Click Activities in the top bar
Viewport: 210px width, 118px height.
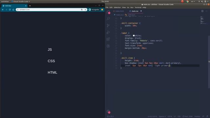point(5,1)
